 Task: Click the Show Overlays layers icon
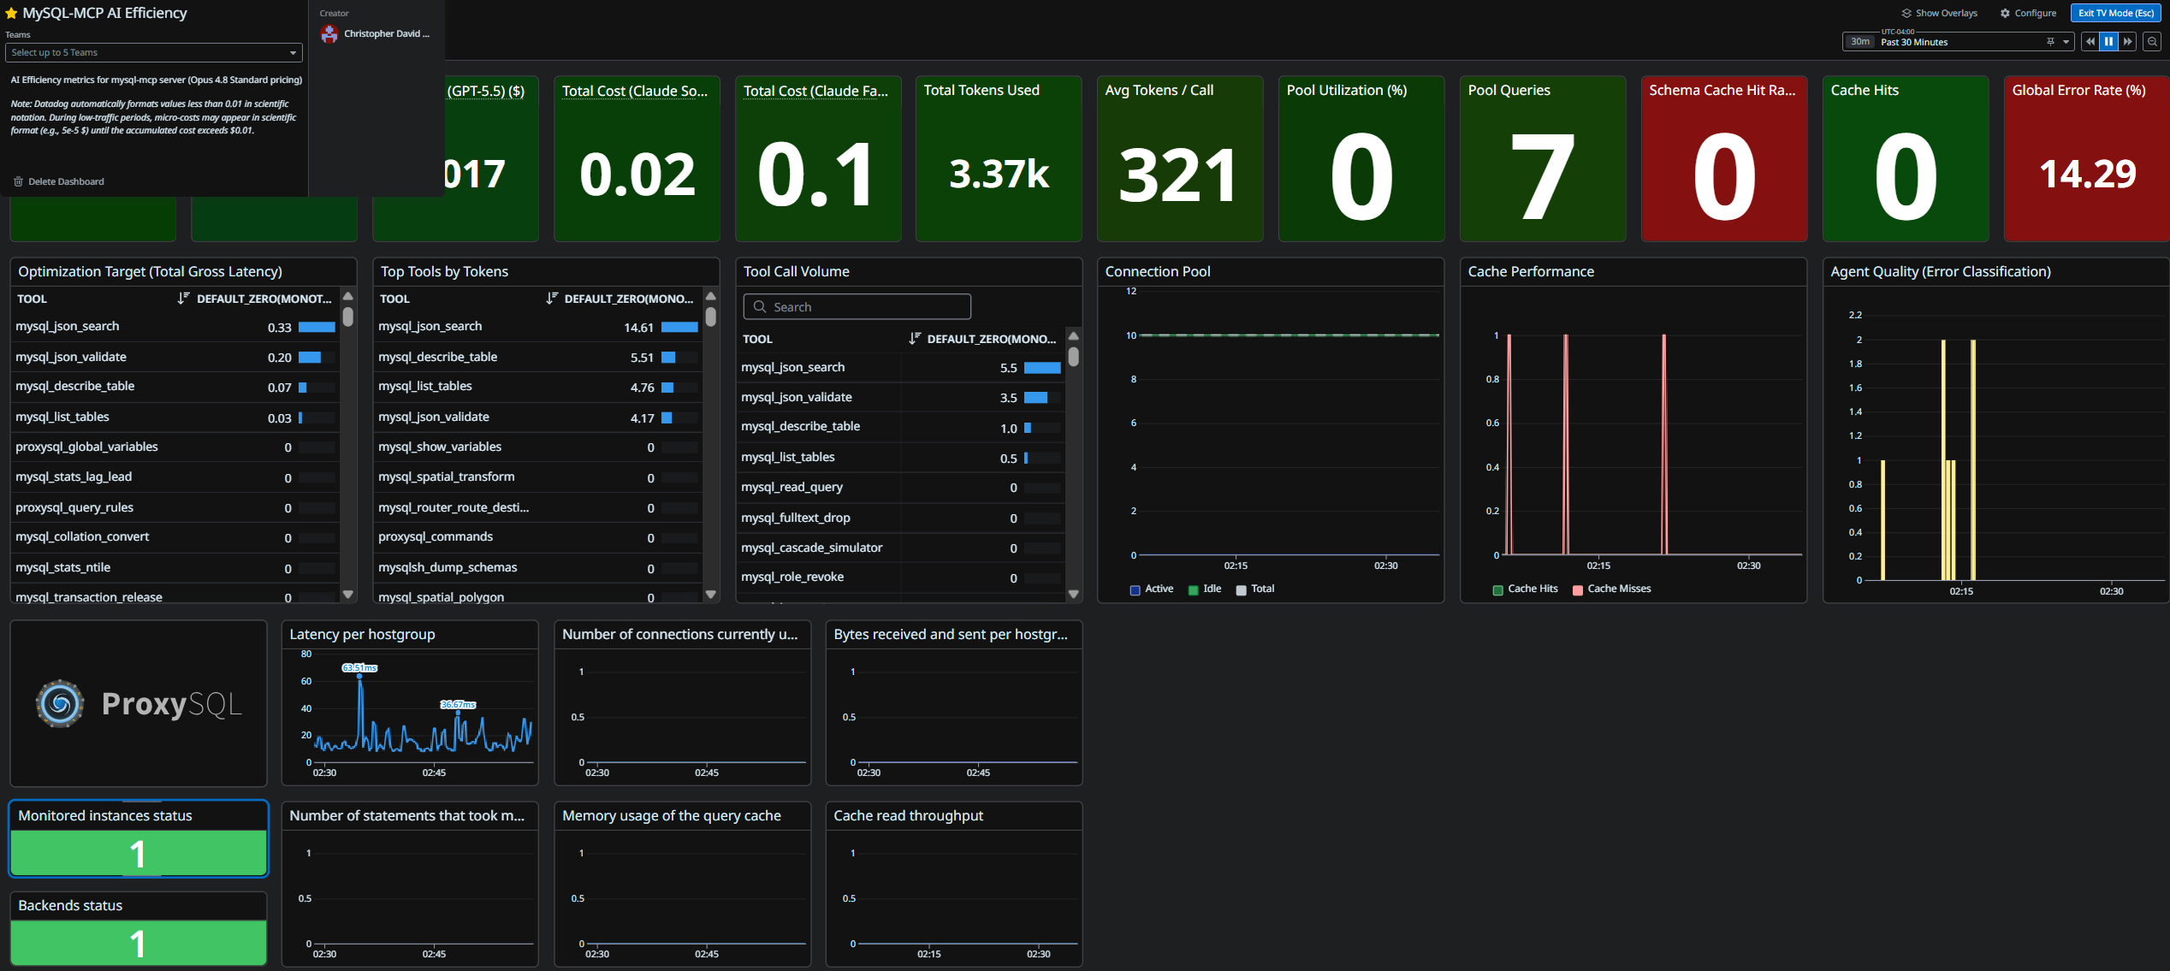click(x=1906, y=13)
